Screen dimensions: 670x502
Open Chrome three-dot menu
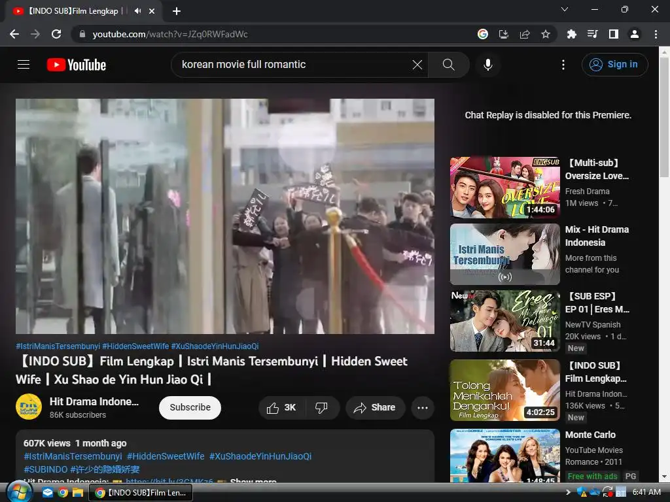656,34
